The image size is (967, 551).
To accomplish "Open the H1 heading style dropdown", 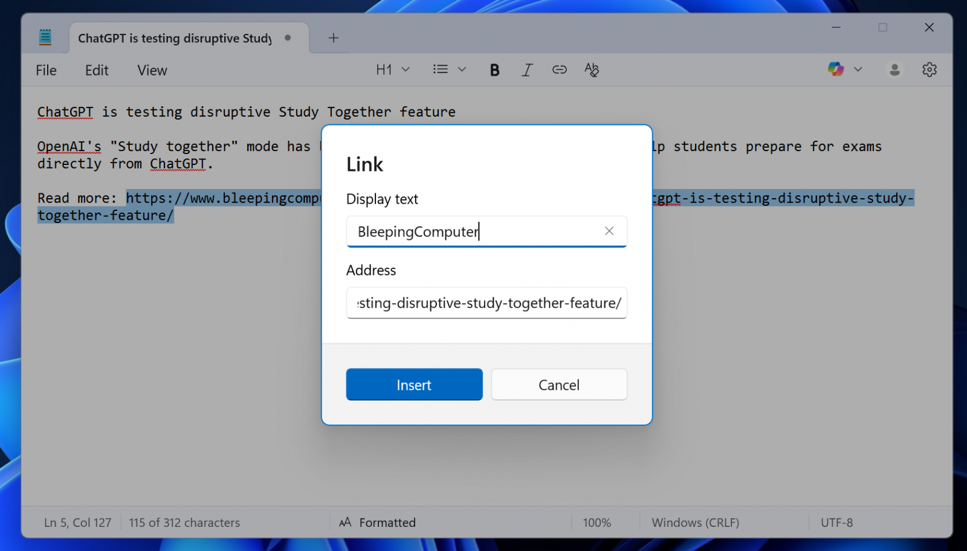I will point(392,69).
